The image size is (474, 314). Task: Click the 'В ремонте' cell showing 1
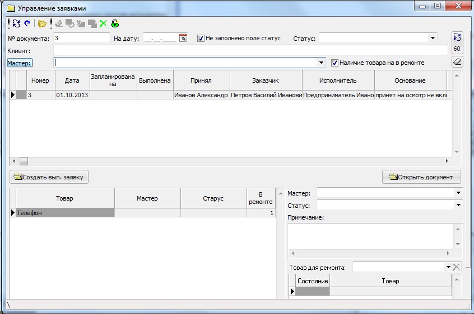click(x=261, y=213)
